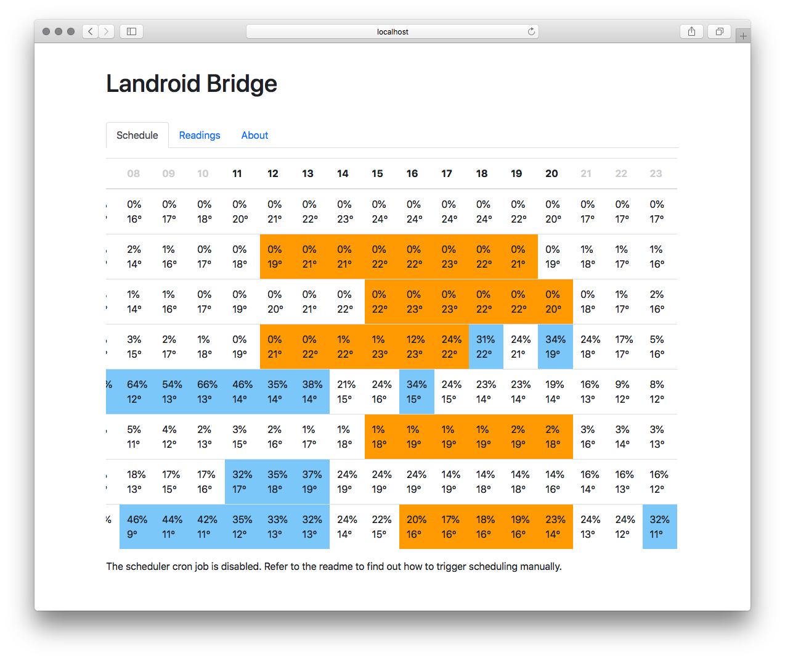Select the cell 22% 15°
This screenshot has width=785, height=660.
[x=382, y=527]
